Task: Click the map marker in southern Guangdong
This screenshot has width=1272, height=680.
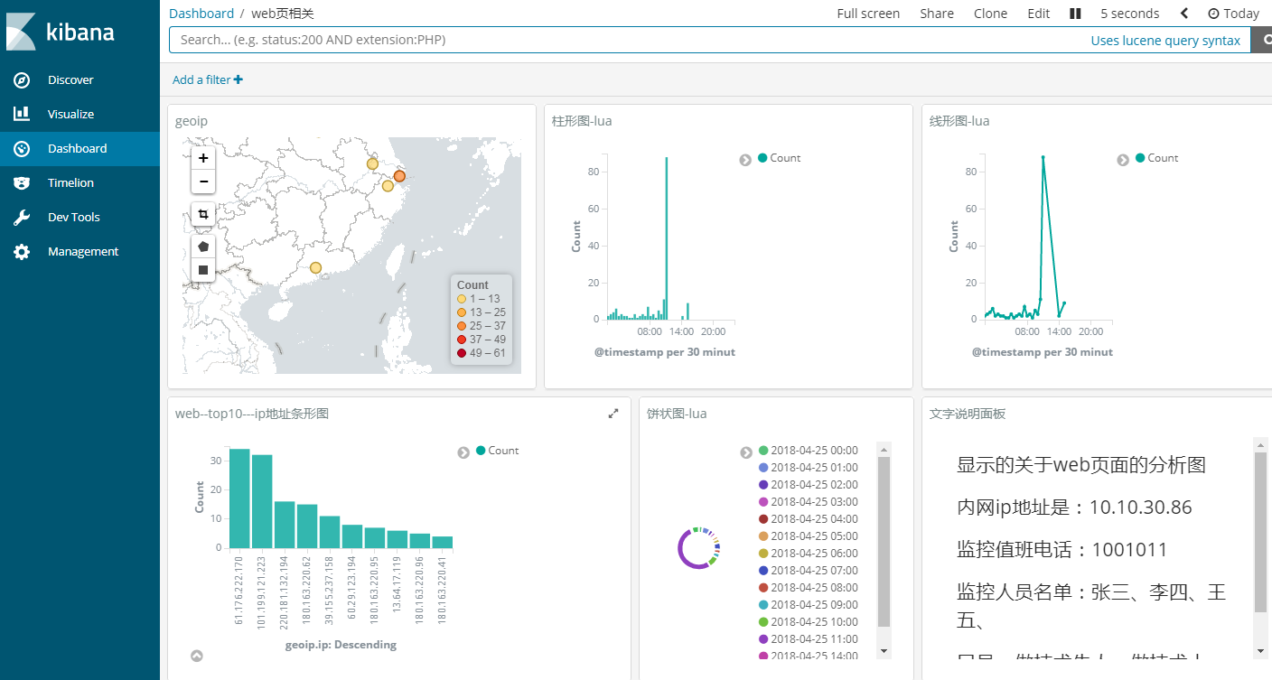Action: click(315, 268)
